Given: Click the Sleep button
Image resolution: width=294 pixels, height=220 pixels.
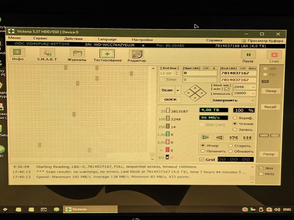Looking at the screenshot, I should [x=271, y=91].
